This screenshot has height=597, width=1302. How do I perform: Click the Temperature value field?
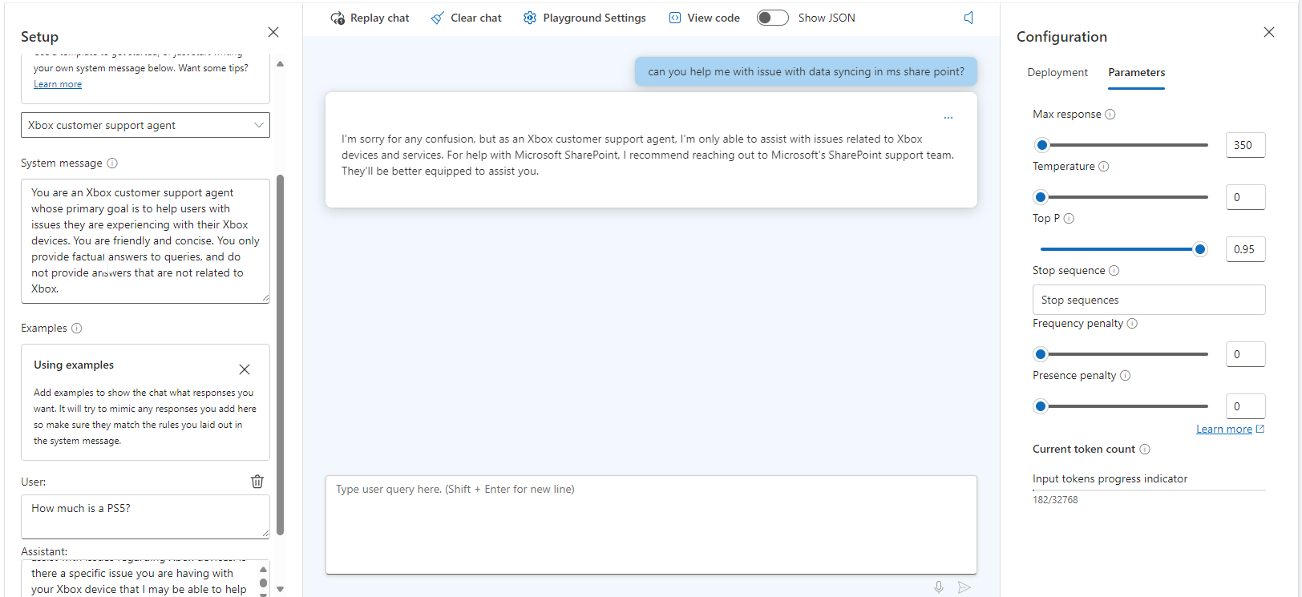(x=1245, y=197)
